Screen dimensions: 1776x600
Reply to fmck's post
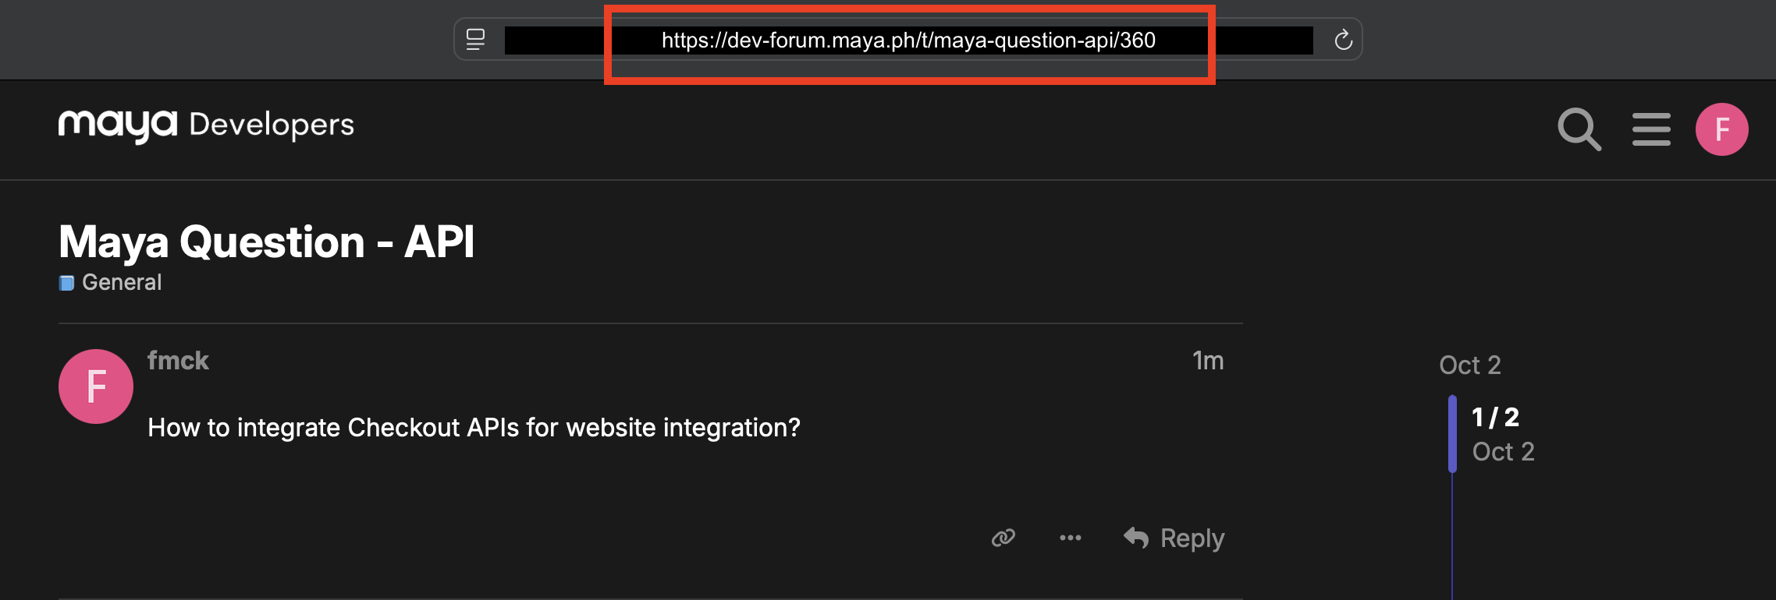[1174, 538]
